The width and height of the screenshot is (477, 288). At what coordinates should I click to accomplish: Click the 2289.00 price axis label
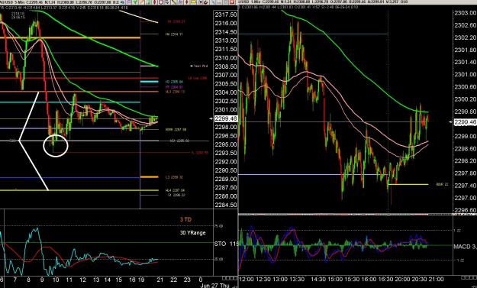click(226, 179)
